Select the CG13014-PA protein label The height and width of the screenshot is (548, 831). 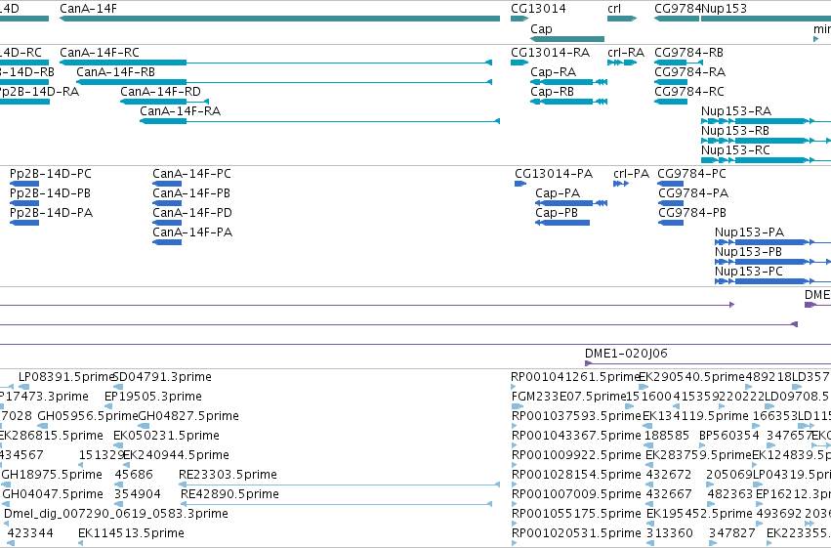tap(554, 174)
